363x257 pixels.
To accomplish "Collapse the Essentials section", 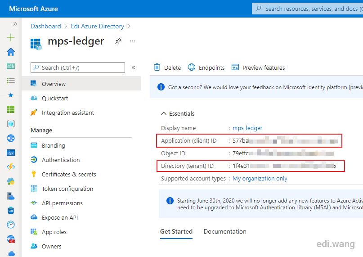I will tap(178, 113).
